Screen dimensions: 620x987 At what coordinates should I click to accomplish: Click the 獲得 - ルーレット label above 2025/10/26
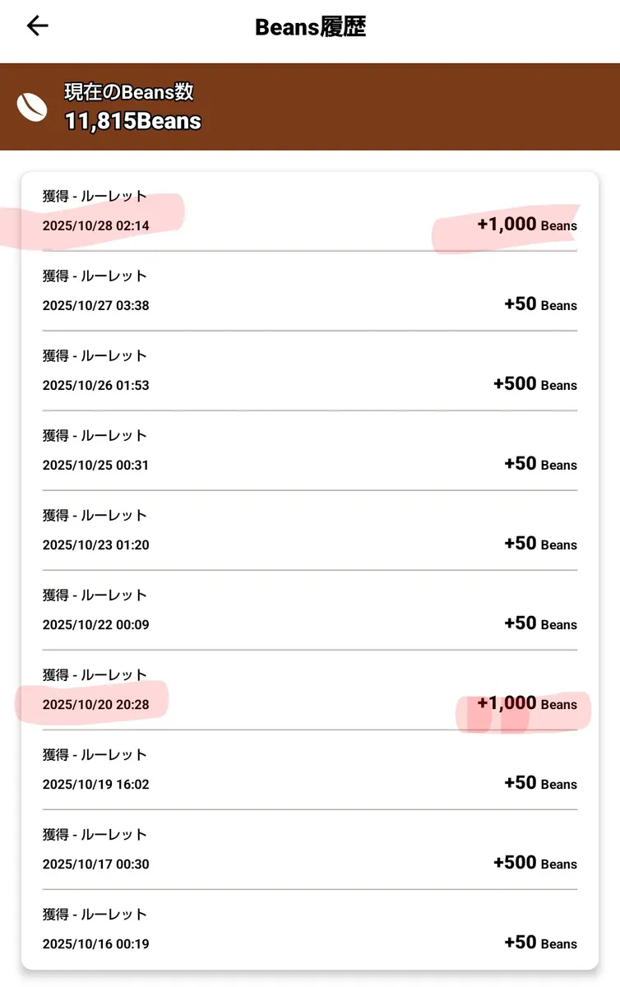(95, 355)
